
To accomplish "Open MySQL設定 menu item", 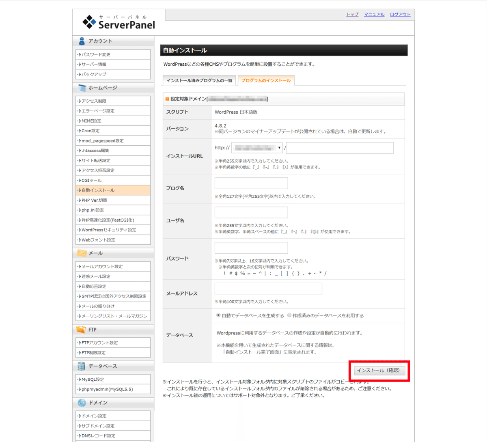I will pyautogui.click(x=113, y=379).
